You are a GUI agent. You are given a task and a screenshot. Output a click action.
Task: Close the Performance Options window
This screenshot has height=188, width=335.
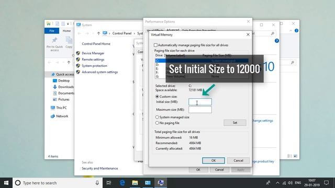click(x=248, y=21)
